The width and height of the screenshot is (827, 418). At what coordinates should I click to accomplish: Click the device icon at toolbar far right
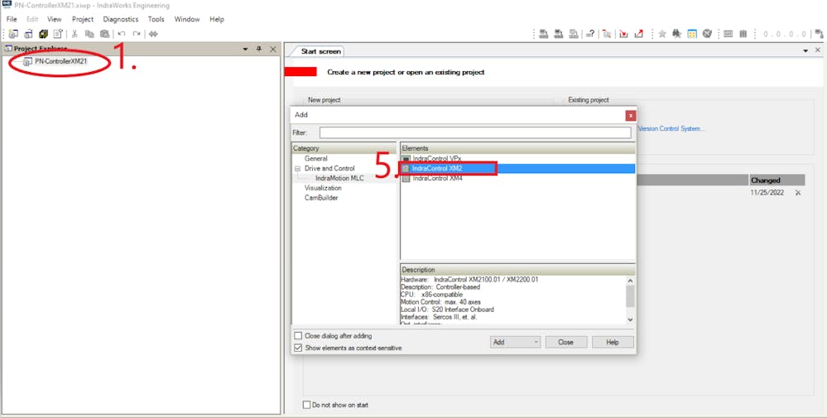click(819, 34)
